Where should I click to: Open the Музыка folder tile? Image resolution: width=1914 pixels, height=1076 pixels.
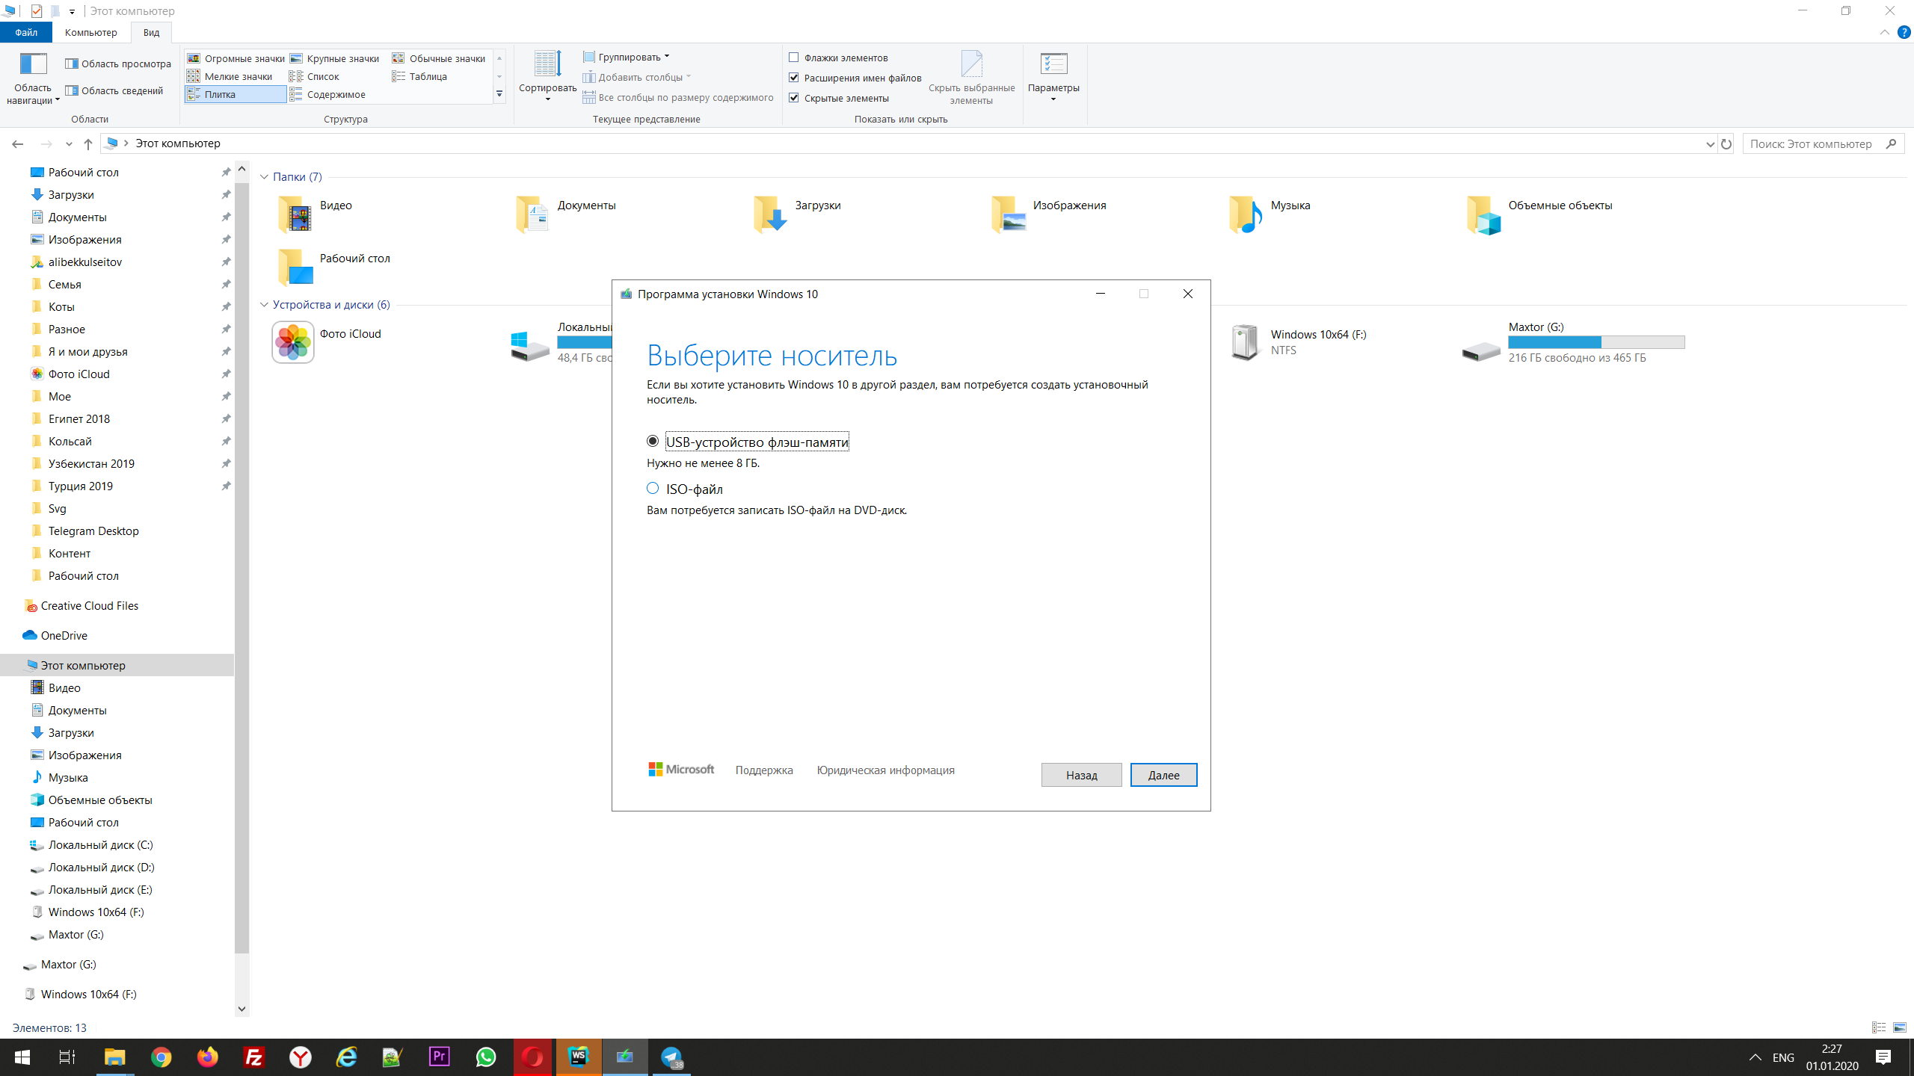point(1270,214)
